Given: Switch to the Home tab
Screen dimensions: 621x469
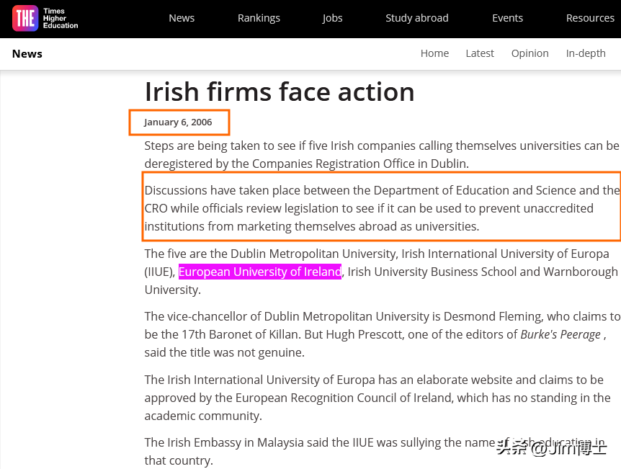Looking at the screenshot, I should coord(434,53).
